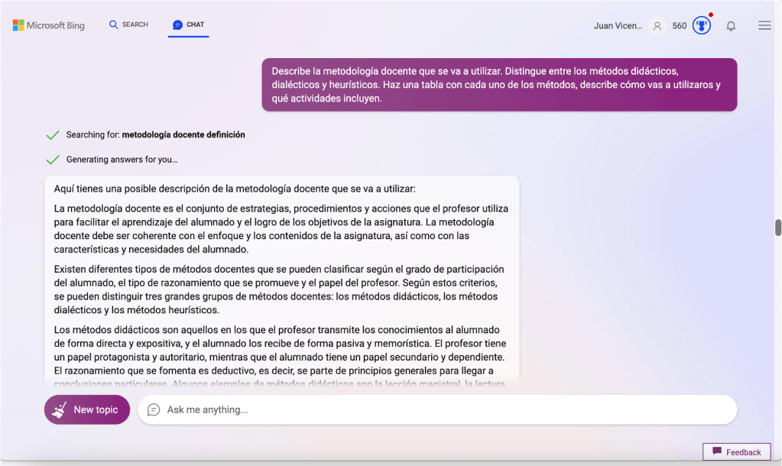Screen dimensions: 782x466
Task: Open account menu for Juan Vicen
Action: [618, 26]
